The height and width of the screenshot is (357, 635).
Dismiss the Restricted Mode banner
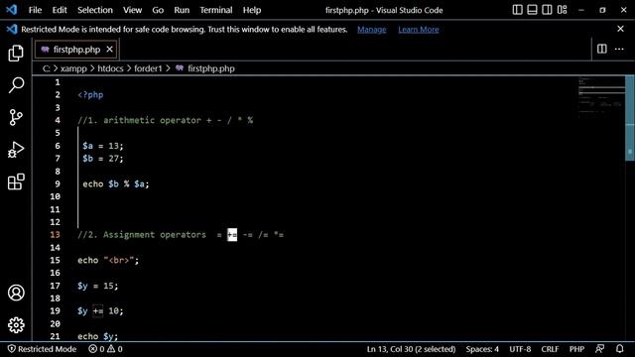620,29
